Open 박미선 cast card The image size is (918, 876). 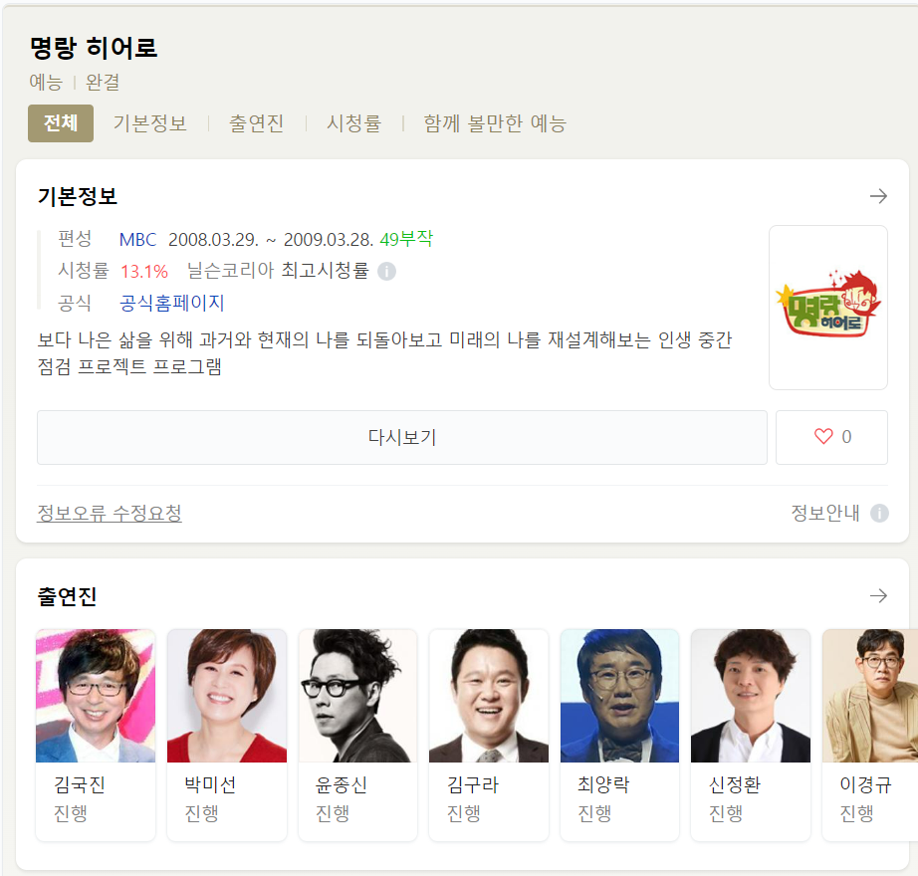[227, 735]
